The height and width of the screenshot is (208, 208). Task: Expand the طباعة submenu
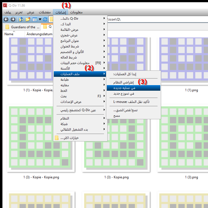80,80
